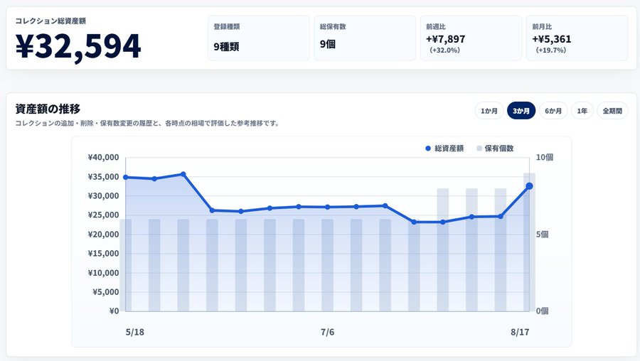Click the 5/18 axis label
The width and height of the screenshot is (640, 361).
click(x=134, y=332)
